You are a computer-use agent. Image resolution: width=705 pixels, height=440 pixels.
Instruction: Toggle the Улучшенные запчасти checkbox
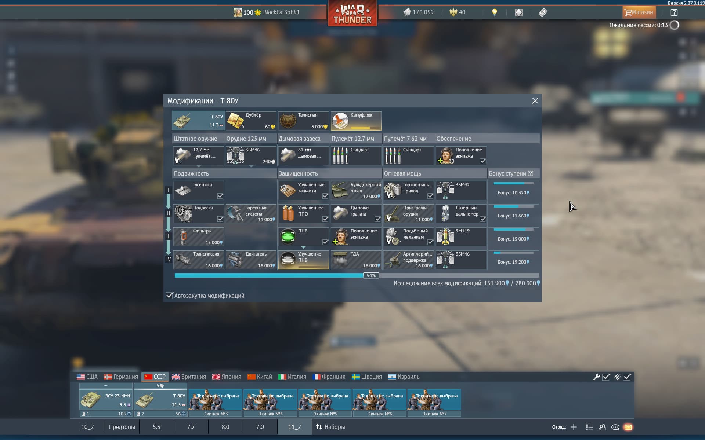point(325,196)
